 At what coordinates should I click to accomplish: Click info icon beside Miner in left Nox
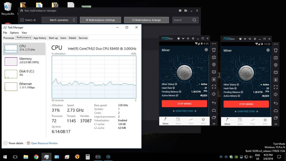206,50
